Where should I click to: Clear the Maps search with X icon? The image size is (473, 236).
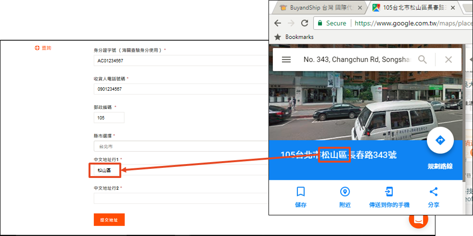448,59
